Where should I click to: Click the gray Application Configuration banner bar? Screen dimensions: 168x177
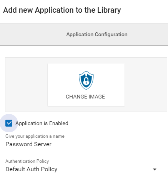coord(84,34)
